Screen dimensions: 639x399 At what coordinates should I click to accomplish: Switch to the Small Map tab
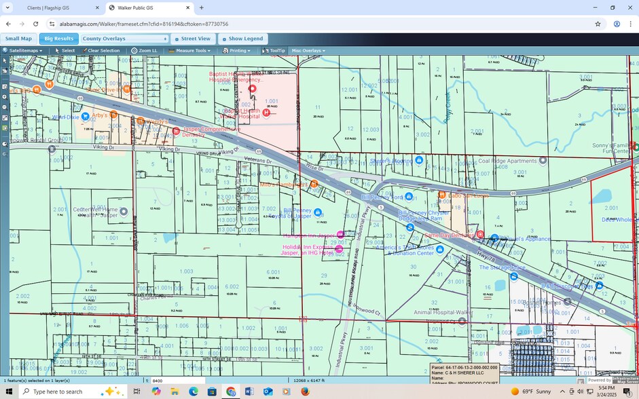(x=19, y=39)
